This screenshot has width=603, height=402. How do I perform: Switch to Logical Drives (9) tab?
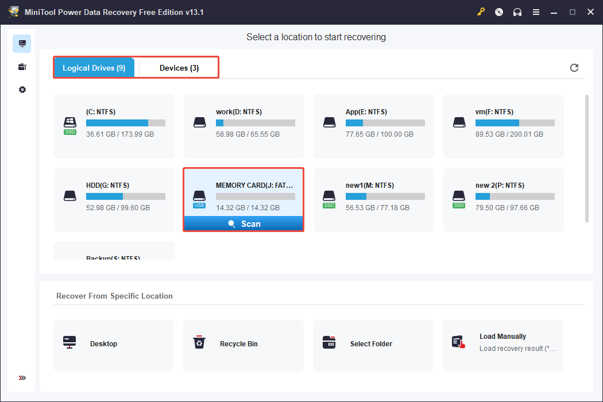tap(94, 68)
